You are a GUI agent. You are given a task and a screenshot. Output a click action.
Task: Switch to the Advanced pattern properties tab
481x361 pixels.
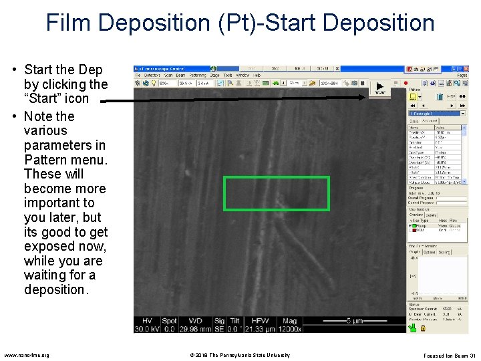tap(430, 121)
